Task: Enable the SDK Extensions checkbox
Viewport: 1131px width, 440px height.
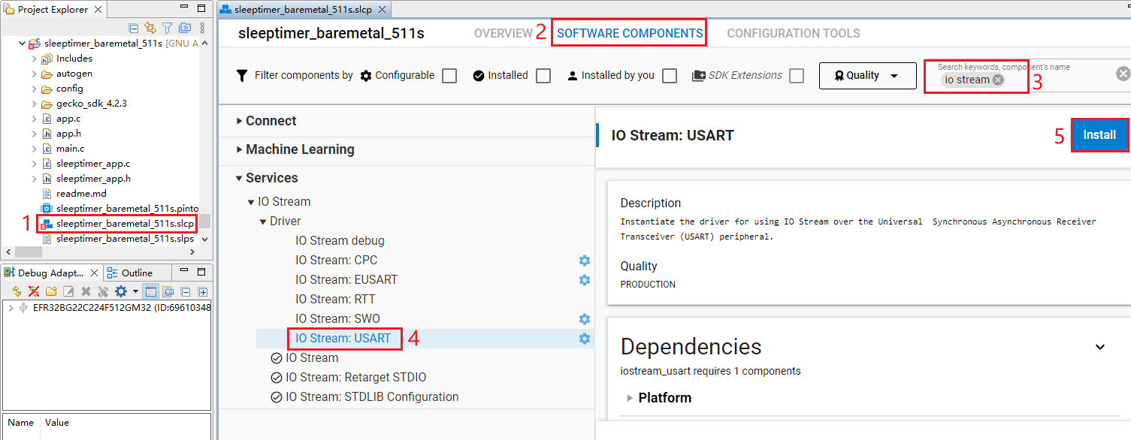Action: [796, 75]
